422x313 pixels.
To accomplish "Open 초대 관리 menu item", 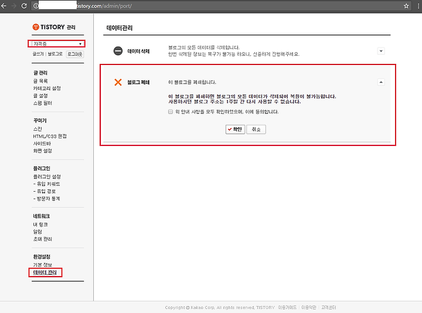I will coord(43,239).
